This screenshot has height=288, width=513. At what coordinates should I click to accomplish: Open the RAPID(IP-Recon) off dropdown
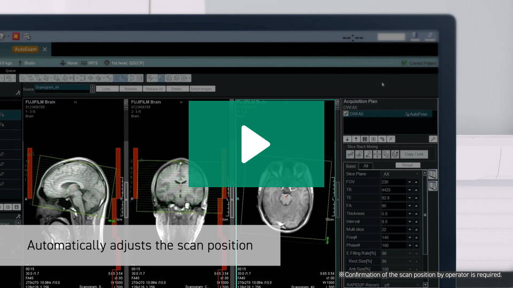[x=401, y=285]
